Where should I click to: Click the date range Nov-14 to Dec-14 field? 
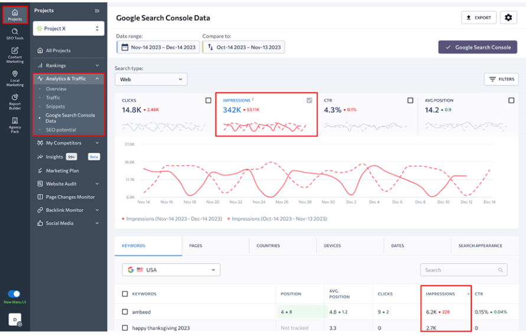coord(158,47)
